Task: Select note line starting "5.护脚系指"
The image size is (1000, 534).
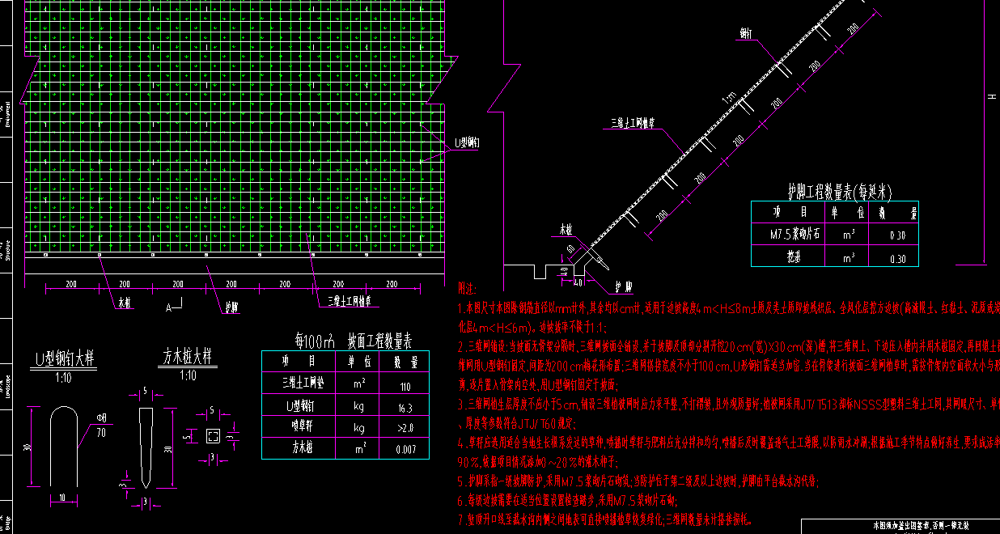Action: (638, 481)
